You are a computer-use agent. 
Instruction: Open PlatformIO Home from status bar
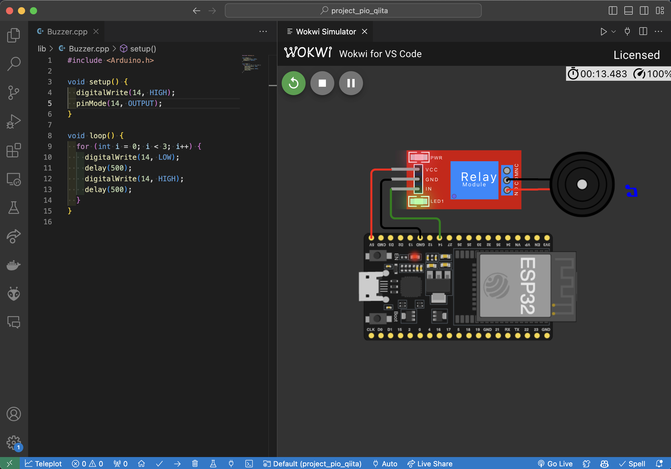(x=141, y=463)
